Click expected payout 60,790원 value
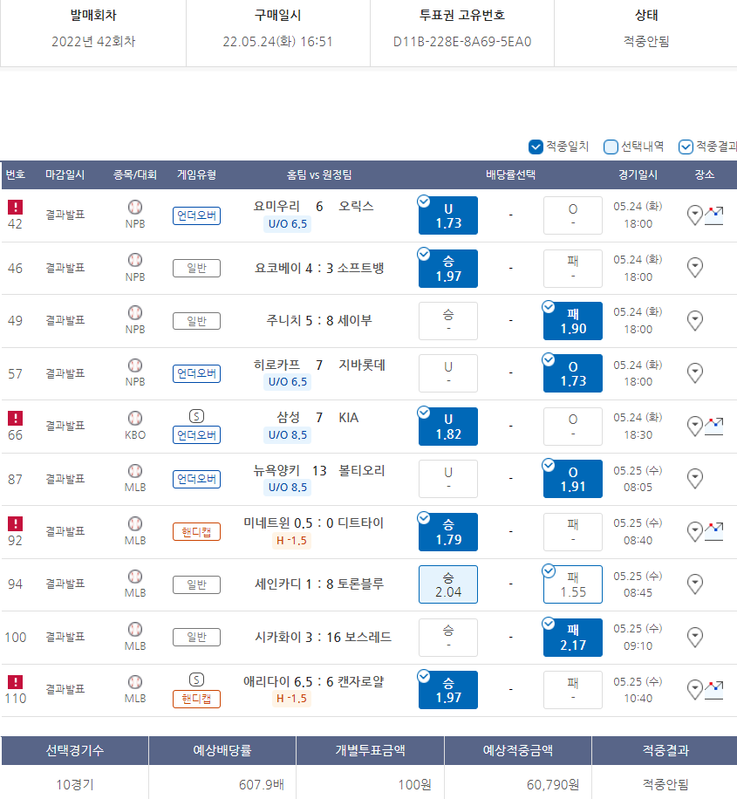The width and height of the screenshot is (737, 799). [552, 785]
